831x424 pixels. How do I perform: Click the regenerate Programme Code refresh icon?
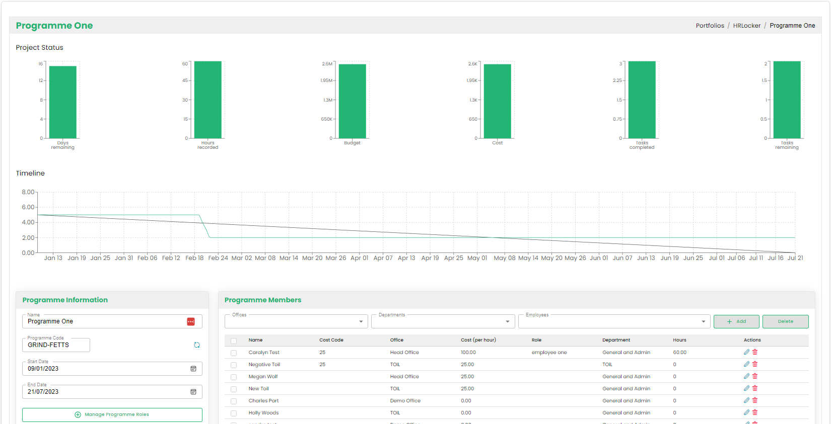tap(197, 345)
